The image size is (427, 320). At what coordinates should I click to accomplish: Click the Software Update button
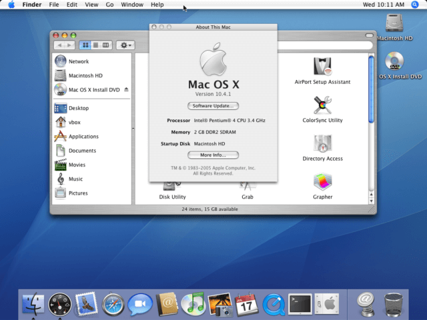(x=213, y=106)
